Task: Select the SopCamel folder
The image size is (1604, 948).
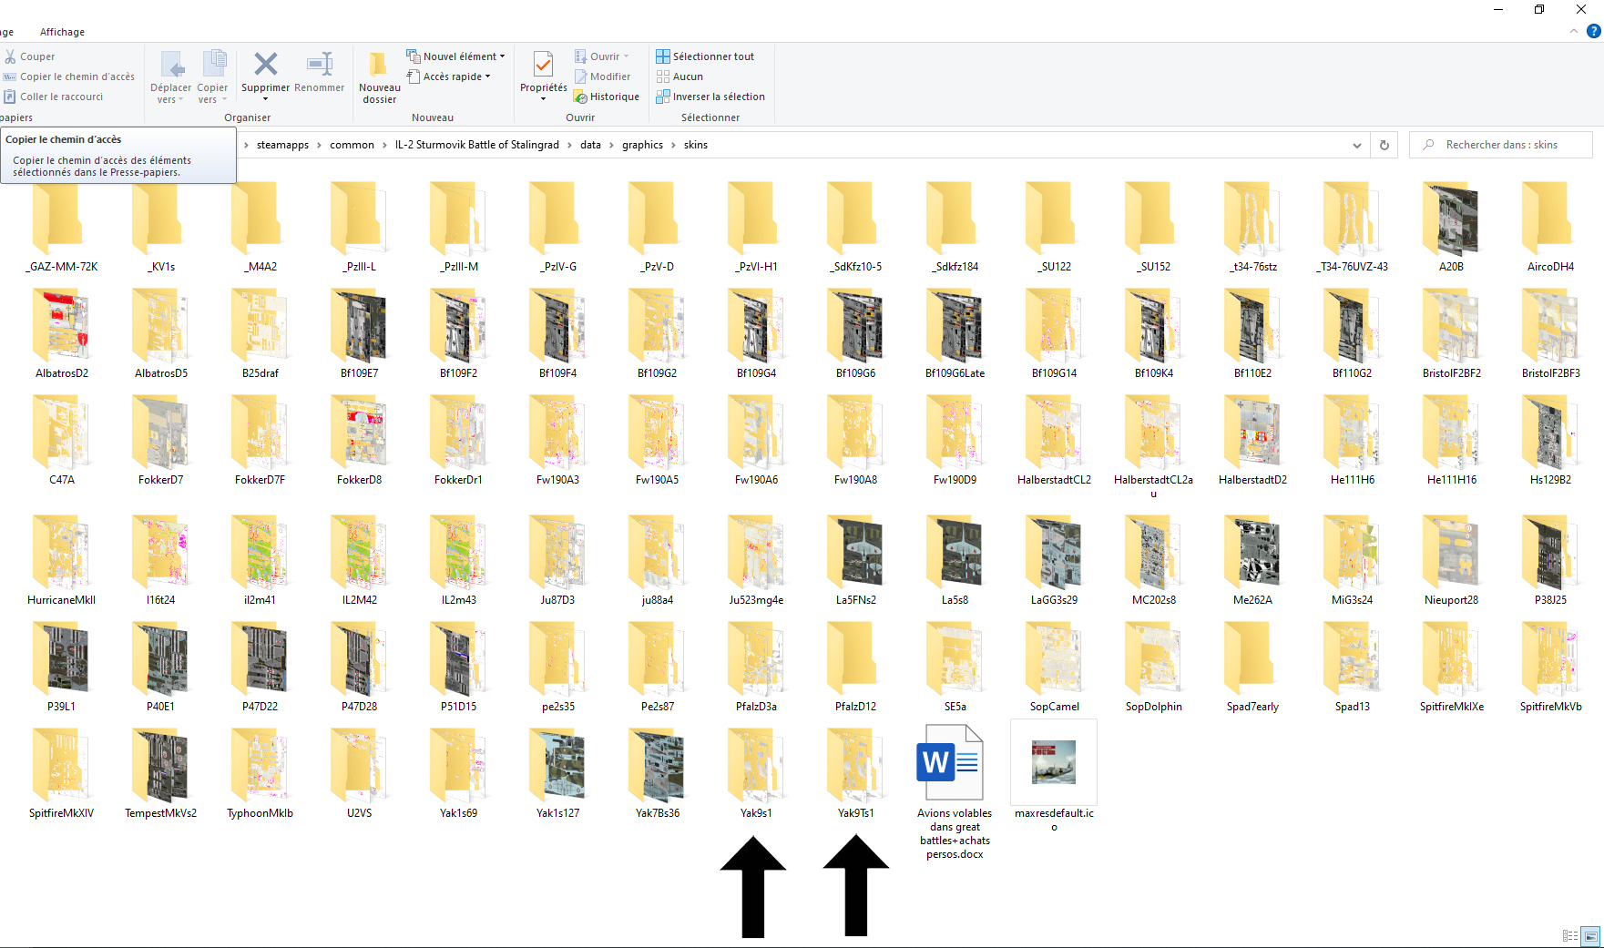Action: click(x=1055, y=668)
